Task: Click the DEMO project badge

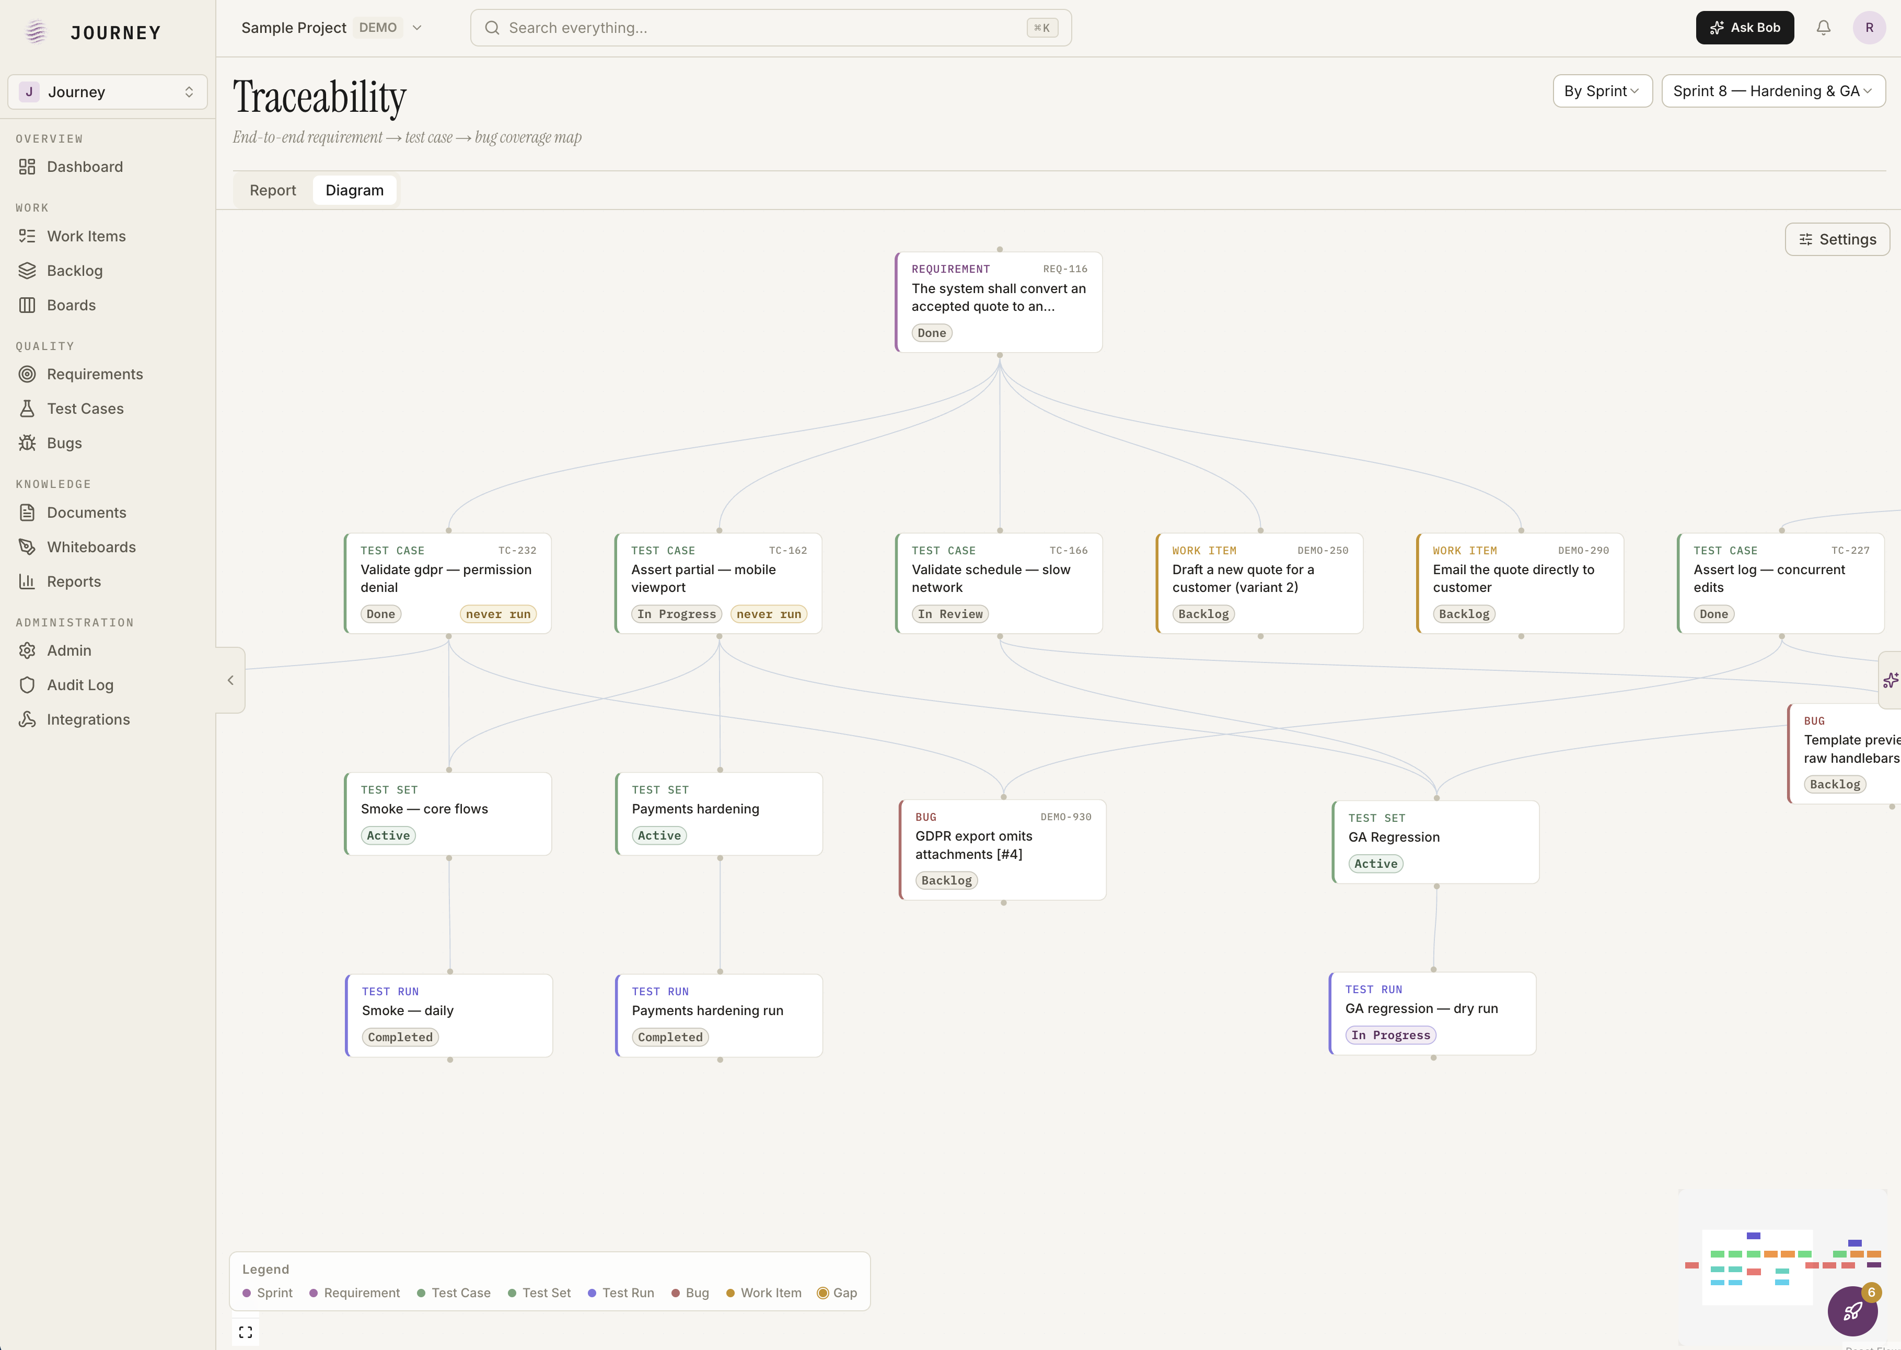Action: (x=378, y=28)
